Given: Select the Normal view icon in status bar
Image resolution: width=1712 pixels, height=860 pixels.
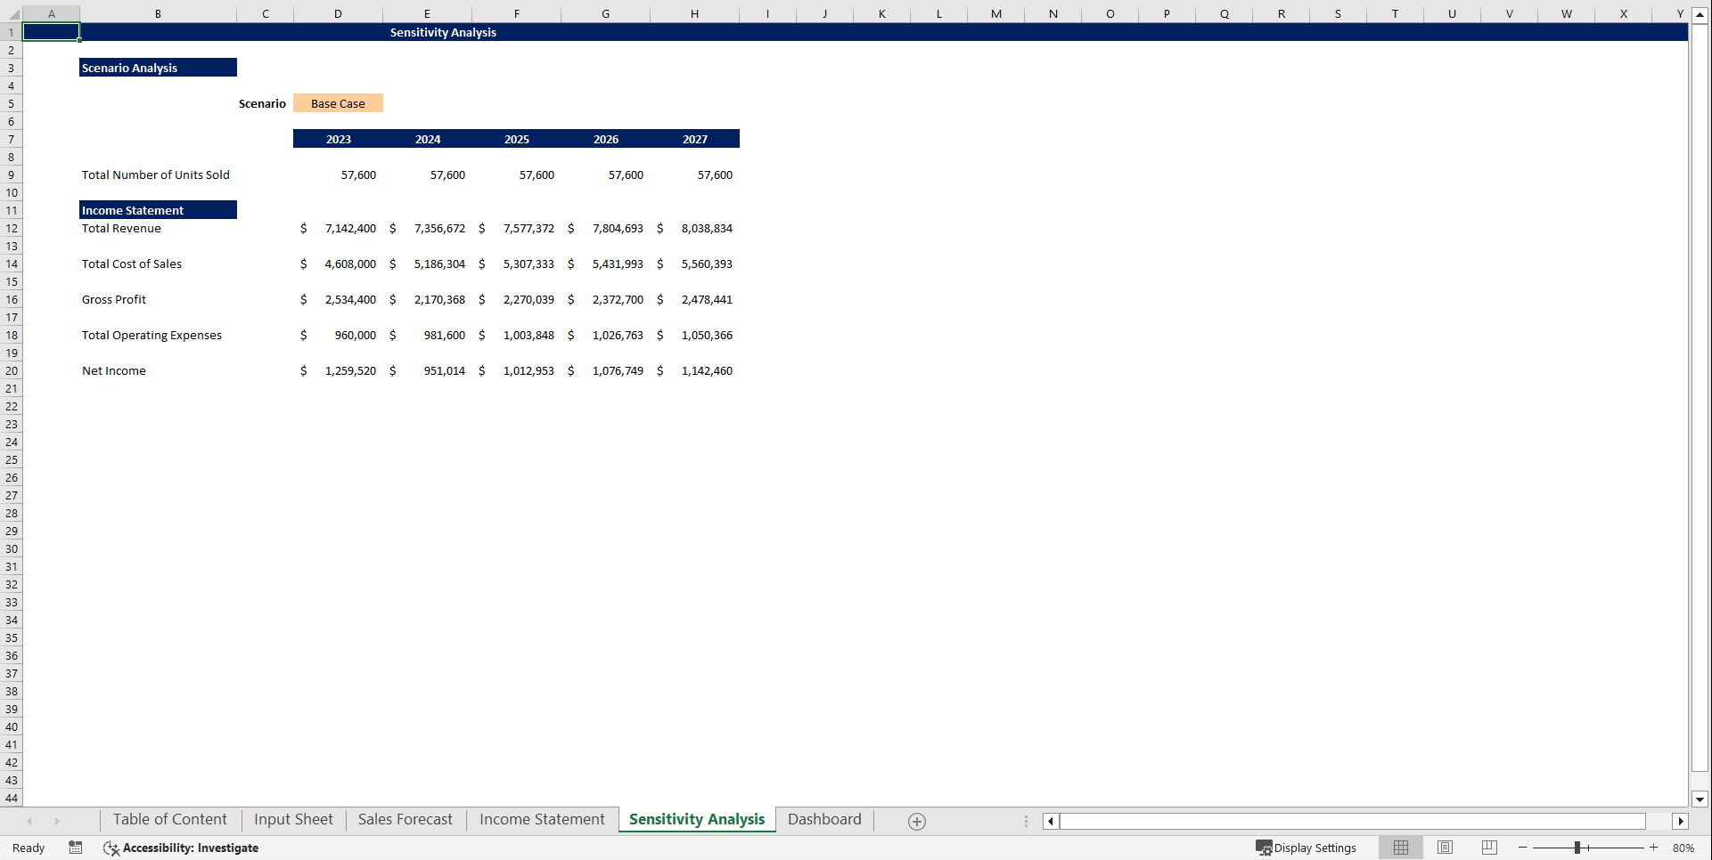Looking at the screenshot, I should point(1400,848).
